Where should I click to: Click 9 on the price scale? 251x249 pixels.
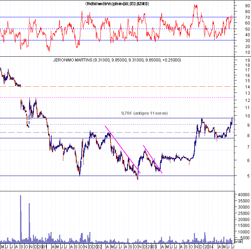(248, 125)
